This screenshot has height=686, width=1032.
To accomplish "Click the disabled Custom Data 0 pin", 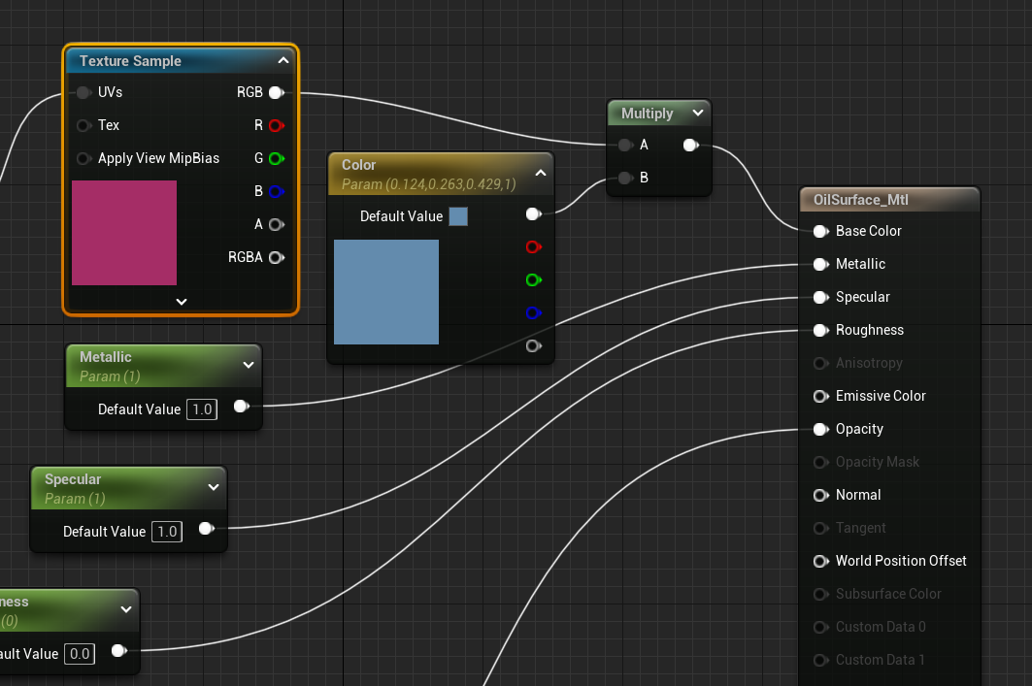I will 820,627.
